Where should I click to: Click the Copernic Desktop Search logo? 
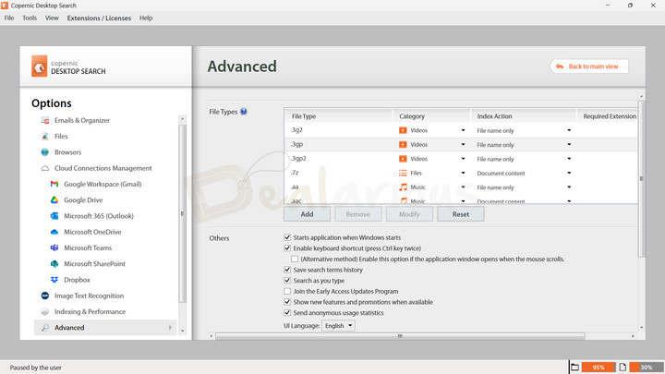tap(39, 66)
